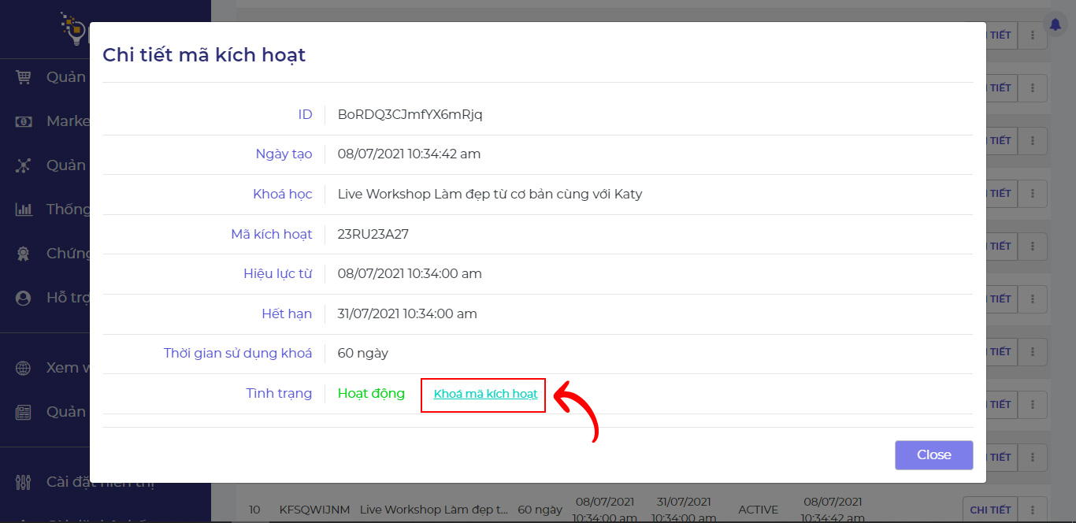The image size is (1076, 523).
Task: Click the certificate ribbon badge icon
Action: tap(24, 254)
